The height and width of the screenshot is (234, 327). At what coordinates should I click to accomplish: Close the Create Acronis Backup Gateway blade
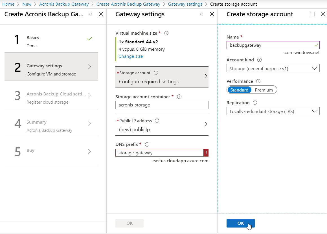pyautogui.click(x=101, y=14)
